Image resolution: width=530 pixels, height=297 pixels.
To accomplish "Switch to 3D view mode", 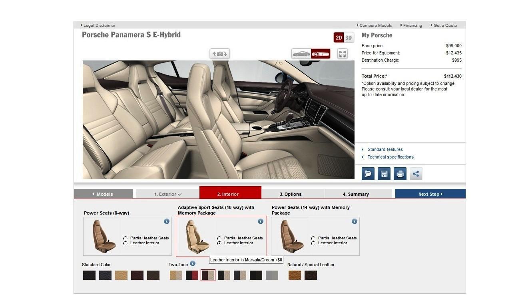I will (x=349, y=38).
